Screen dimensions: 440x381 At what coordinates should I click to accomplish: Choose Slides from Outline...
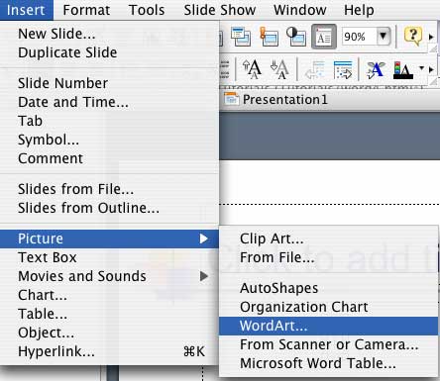[109, 208]
